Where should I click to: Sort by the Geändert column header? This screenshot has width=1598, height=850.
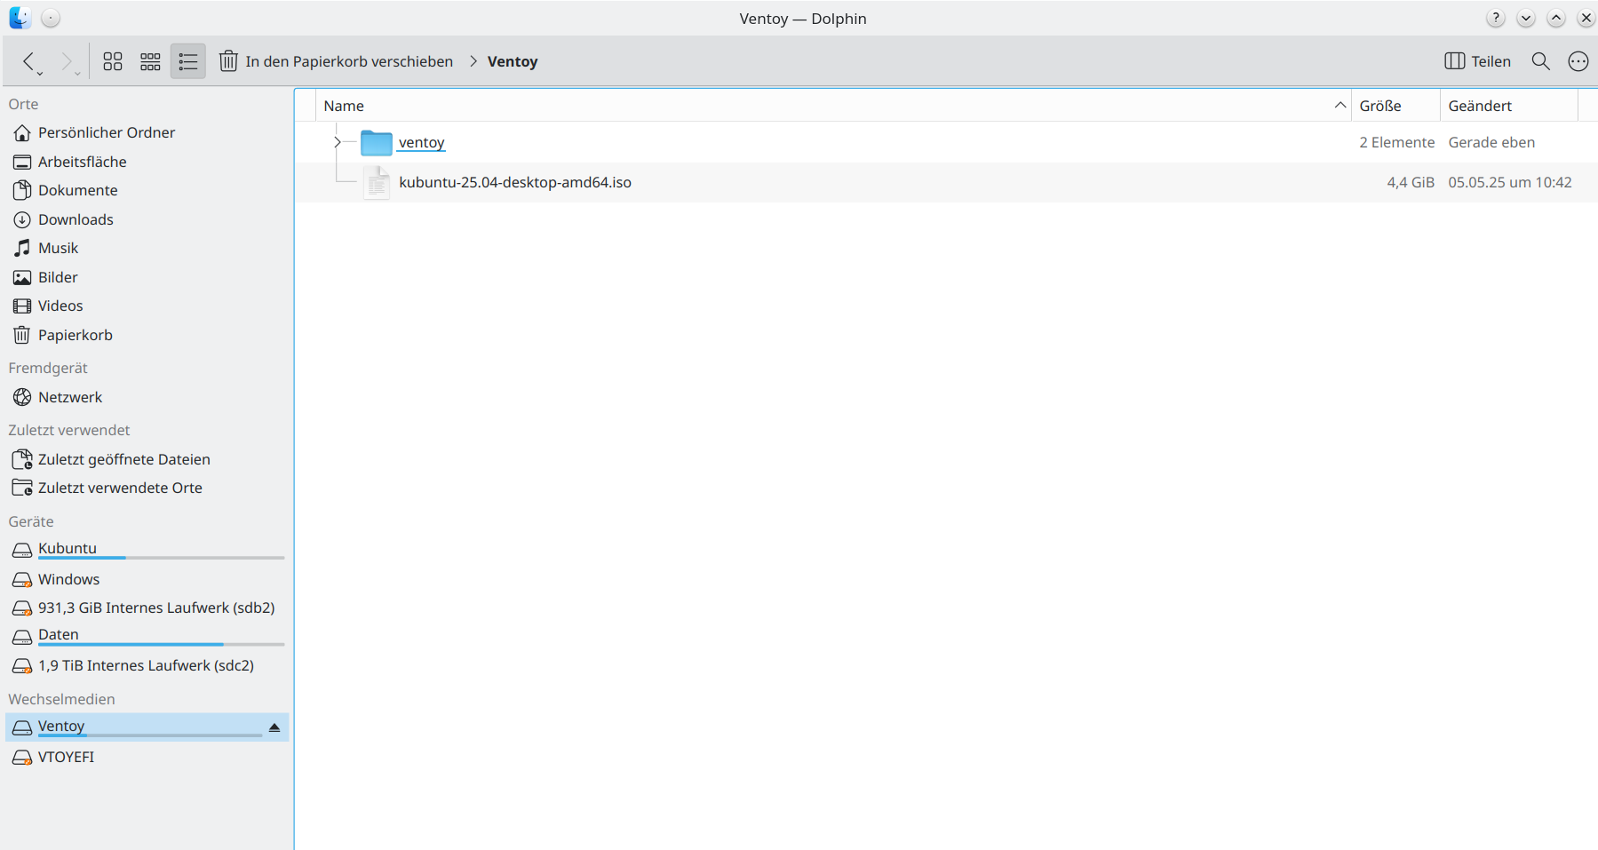[x=1508, y=106]
